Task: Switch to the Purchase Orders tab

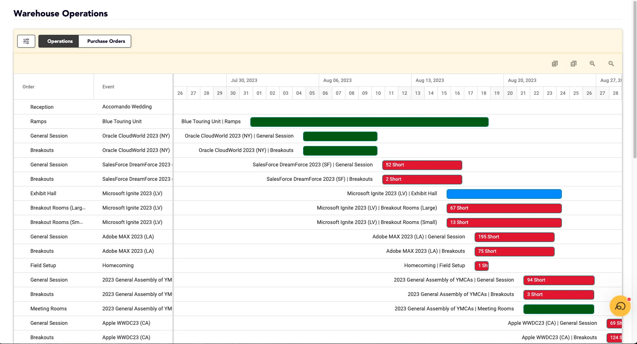Action: 105,41
